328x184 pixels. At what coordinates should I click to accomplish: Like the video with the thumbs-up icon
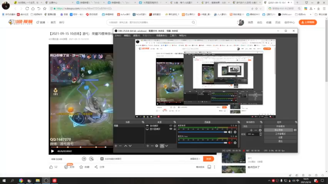click(51, 167)
